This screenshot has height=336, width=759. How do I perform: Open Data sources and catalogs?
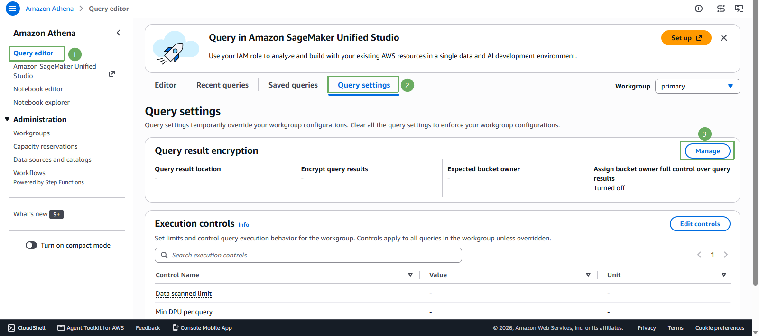[52, 159]
